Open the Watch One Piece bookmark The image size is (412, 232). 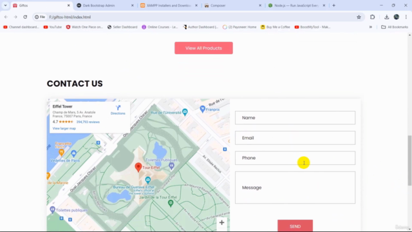tap(84, 27)
